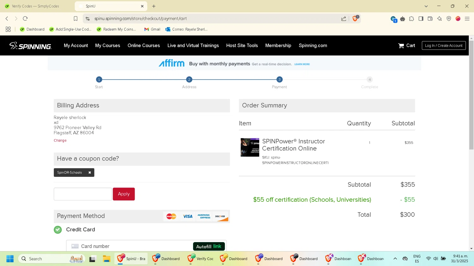Click the robot extension icon
Image resolution: width=474 pixels, height=266 pixels.
pos(403,19)
